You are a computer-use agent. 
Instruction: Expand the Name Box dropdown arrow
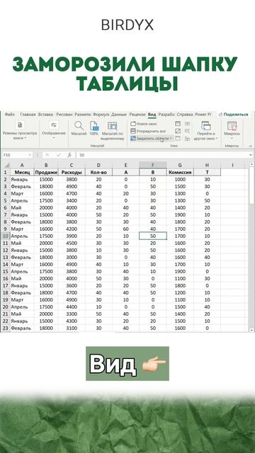pyautogui.click(x=30, y=155)
